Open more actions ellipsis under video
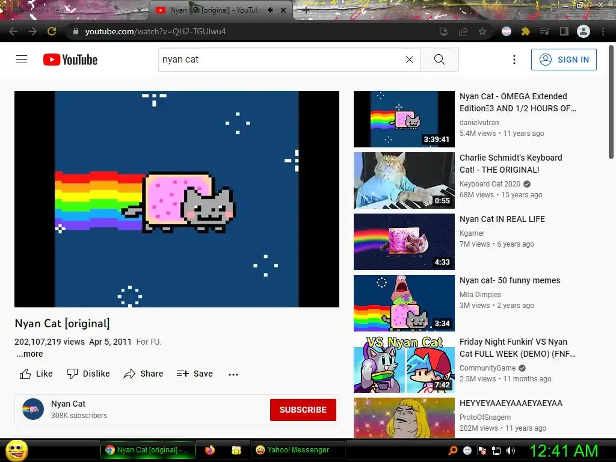This screenshot has width=616, height=462. pos(233,374)
